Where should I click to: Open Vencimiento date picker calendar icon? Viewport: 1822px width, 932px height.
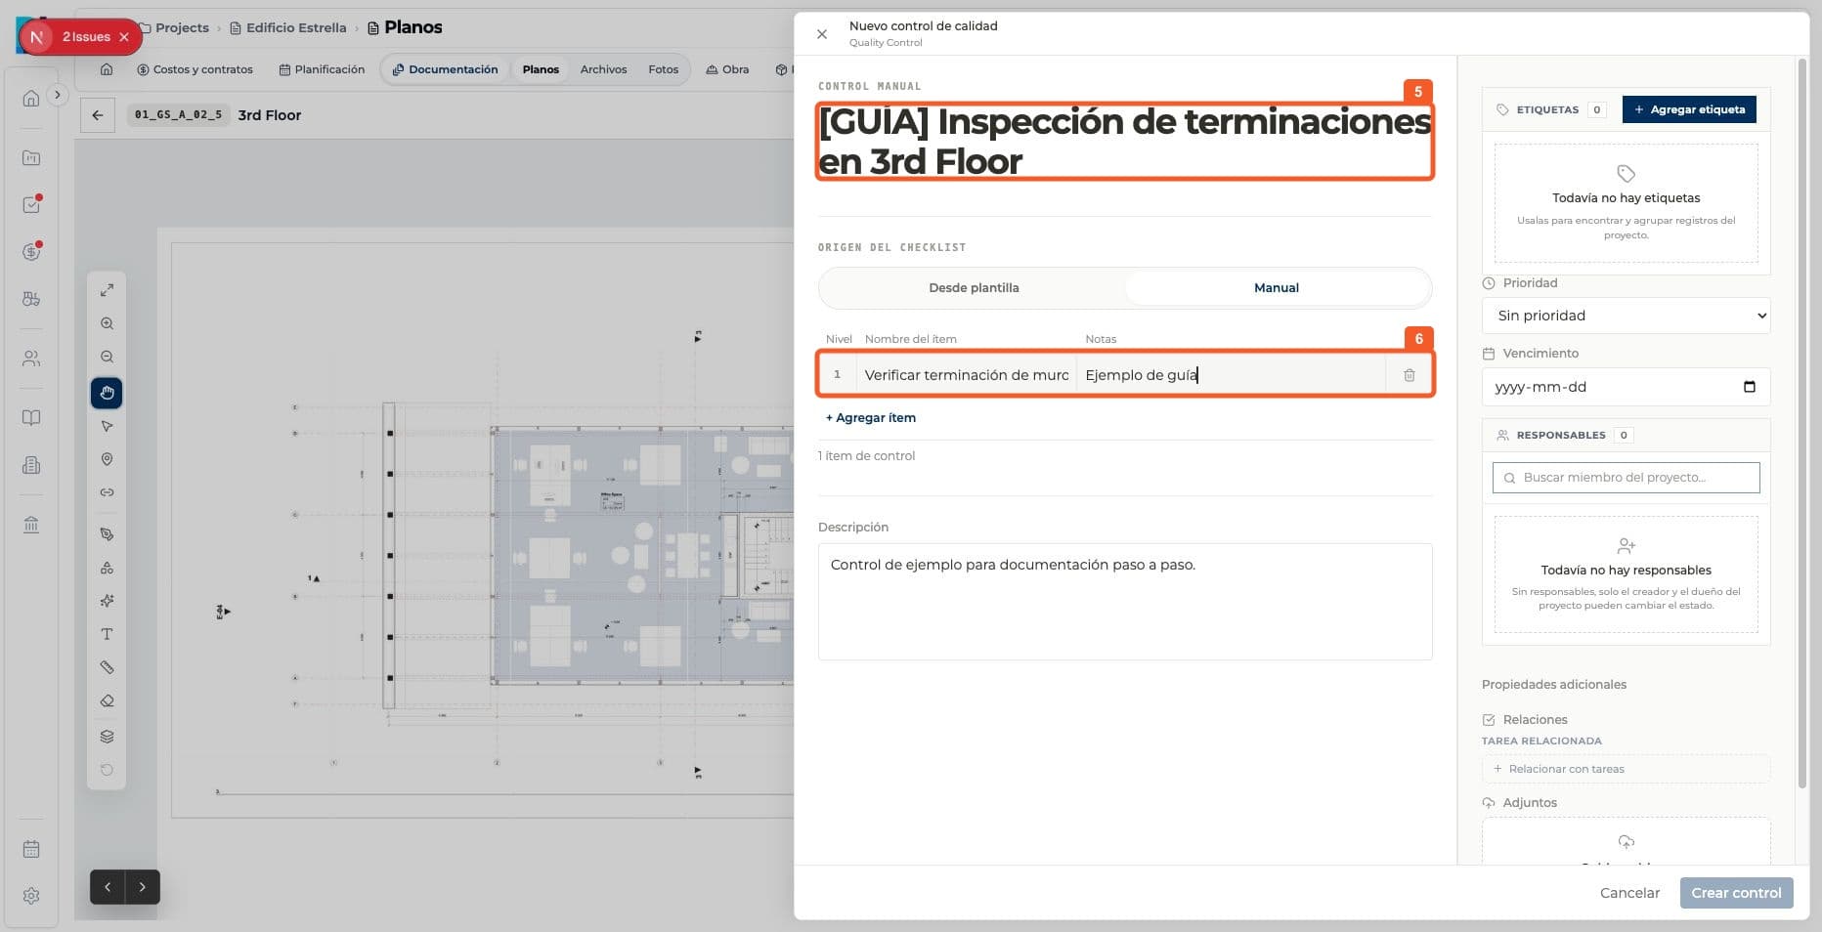coord(1750,387)
